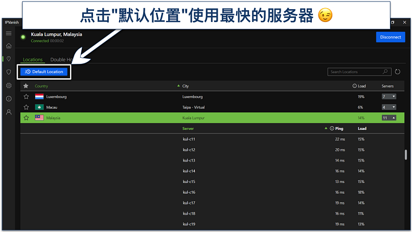
Task: Open Settings gear icon
Action: pyautogui.click(x=9, y=85)
